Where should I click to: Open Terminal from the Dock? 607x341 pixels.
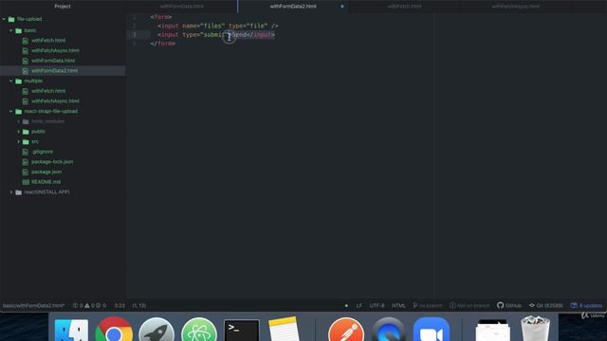[x=242, y=331]
